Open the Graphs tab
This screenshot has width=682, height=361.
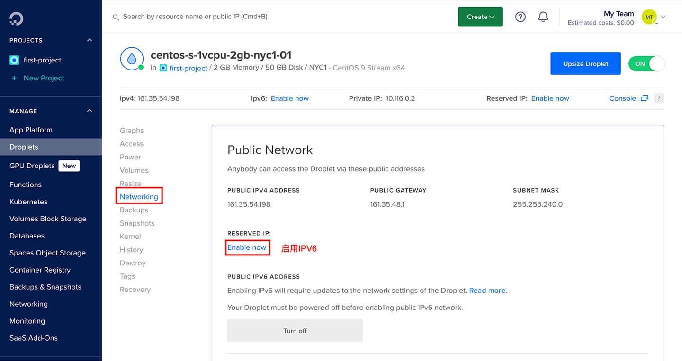point(132,131)
